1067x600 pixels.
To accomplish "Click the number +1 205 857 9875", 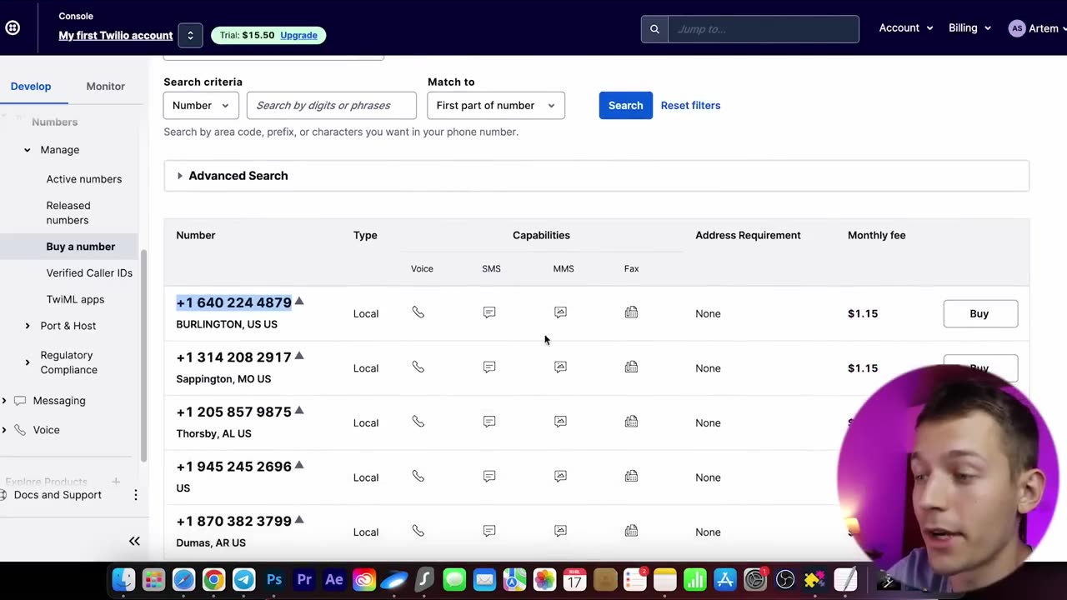I will tap(233, 412).
